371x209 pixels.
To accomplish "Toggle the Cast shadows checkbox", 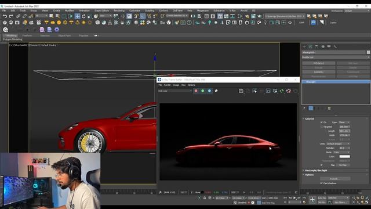I will tap(321, 183).
